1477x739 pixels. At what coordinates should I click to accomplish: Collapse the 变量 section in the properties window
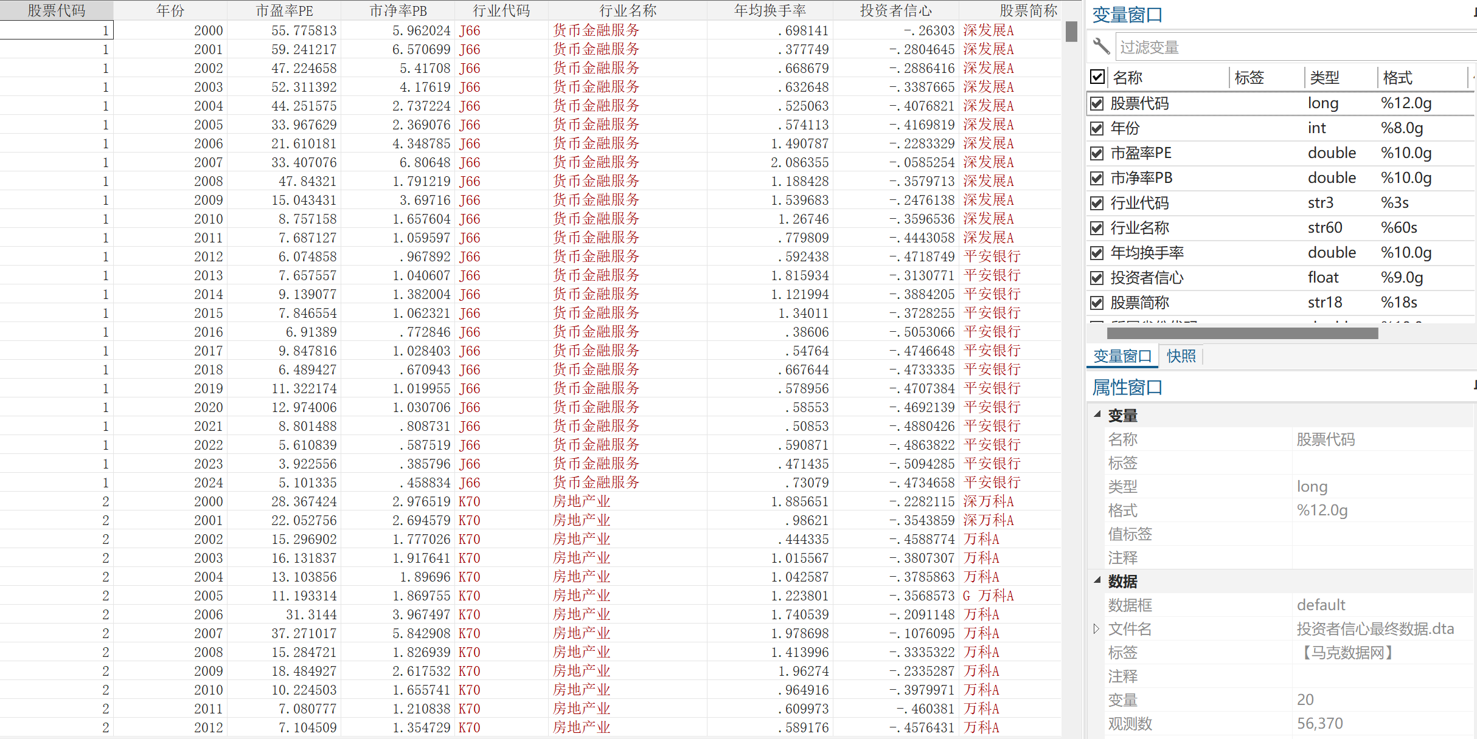click(x=1097, y=414)
